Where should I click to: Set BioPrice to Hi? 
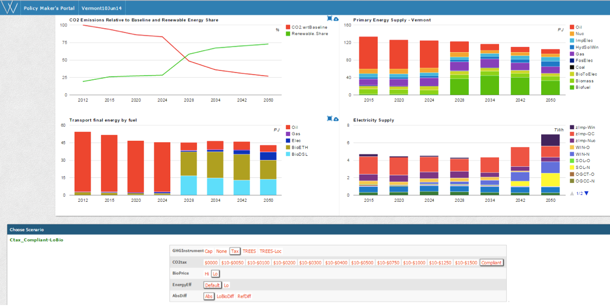[x=207, y=274]
